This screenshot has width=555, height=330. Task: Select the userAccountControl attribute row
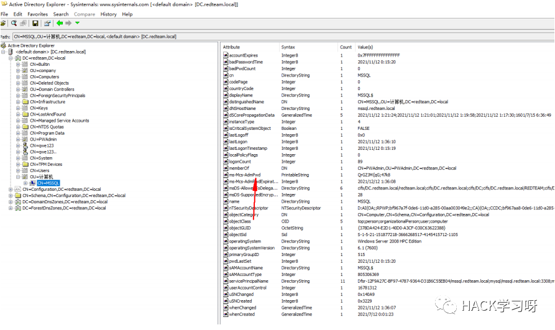click(x=388, y=288)
